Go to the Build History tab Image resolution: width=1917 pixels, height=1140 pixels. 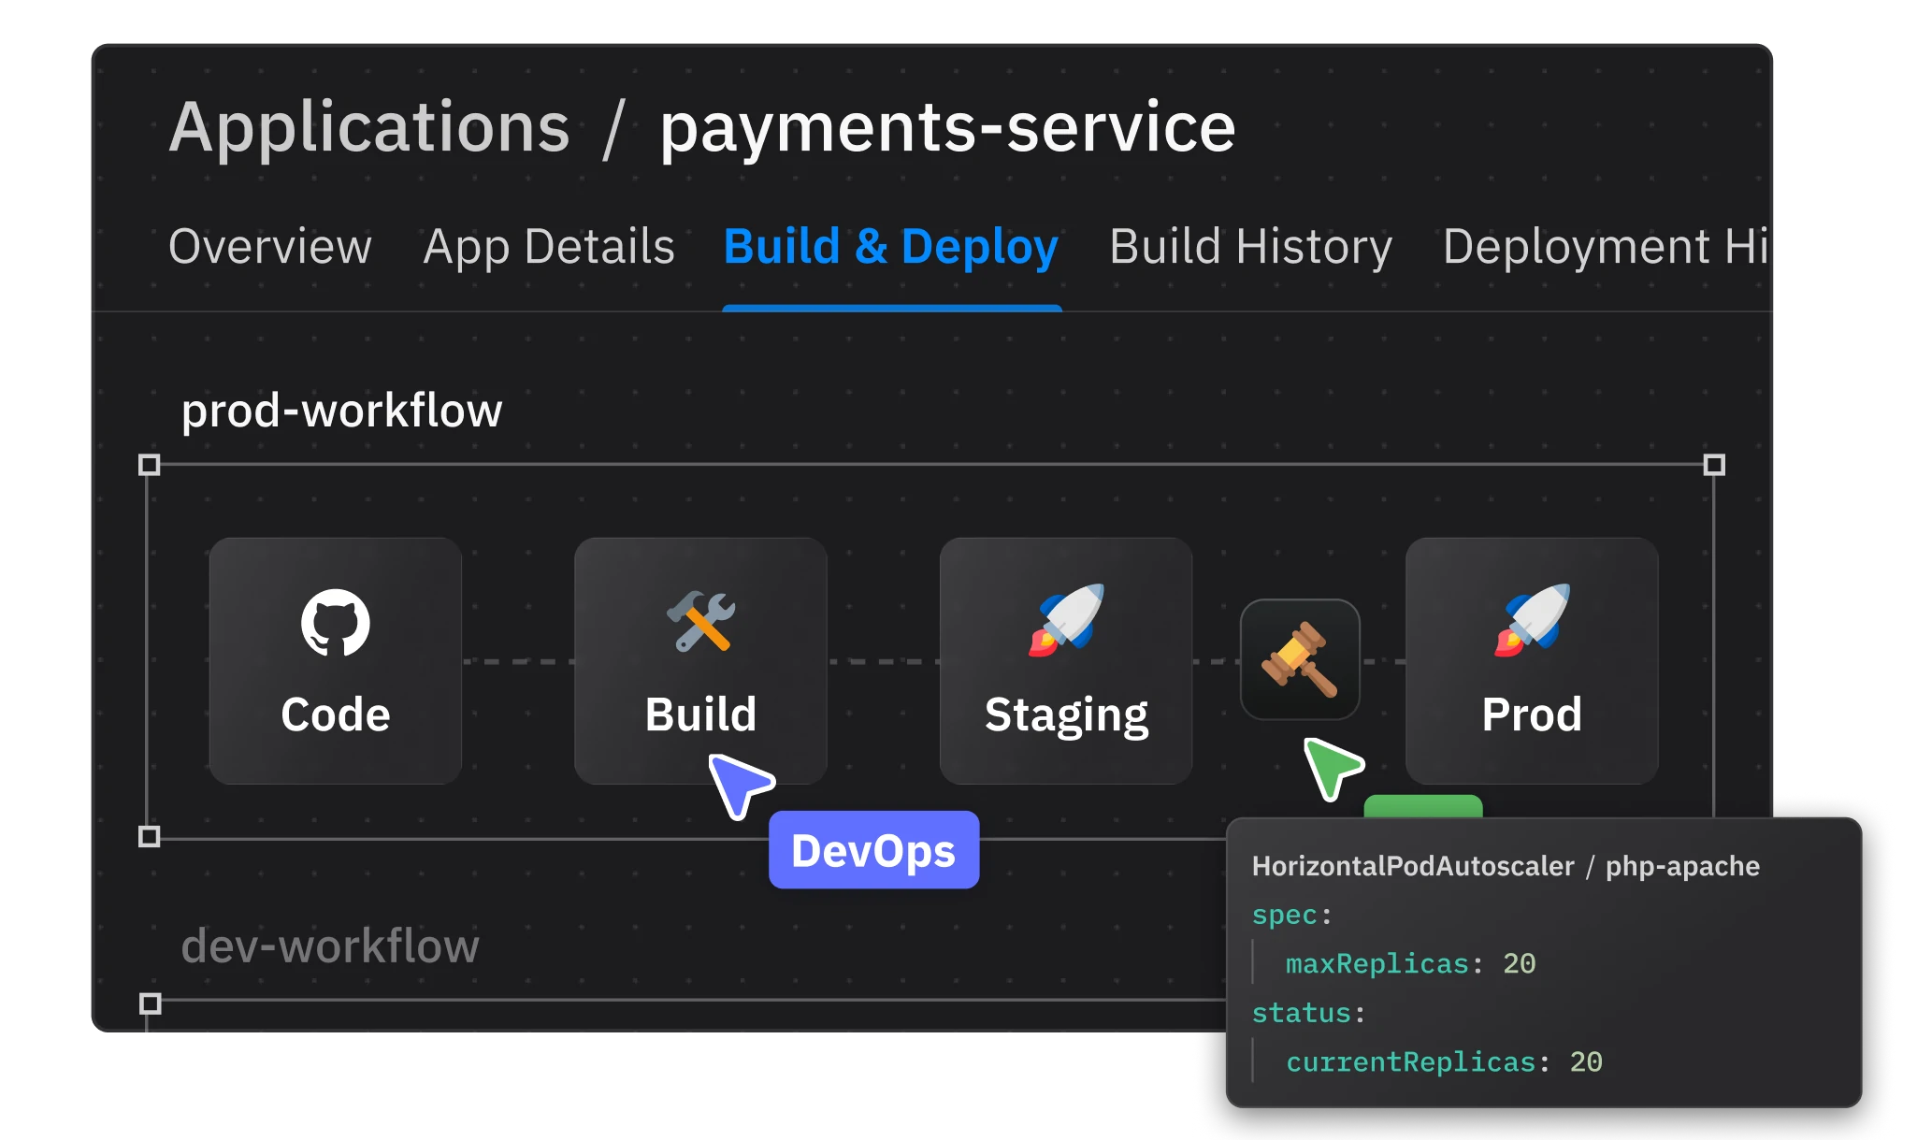point(1250,247)
